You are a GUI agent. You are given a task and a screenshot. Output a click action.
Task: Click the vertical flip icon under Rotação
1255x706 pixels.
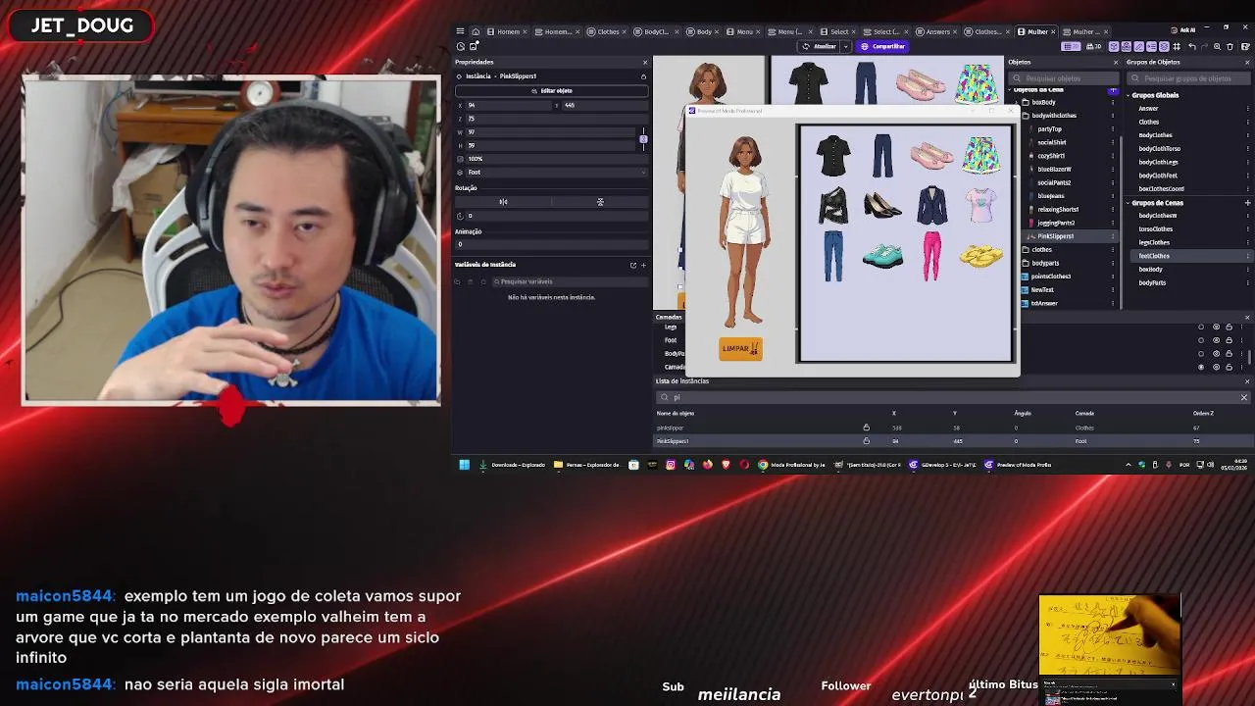click(600, 202)
